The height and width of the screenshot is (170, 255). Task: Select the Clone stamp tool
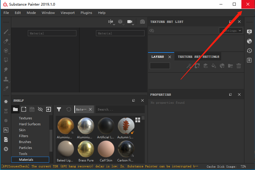click(6, 79)
